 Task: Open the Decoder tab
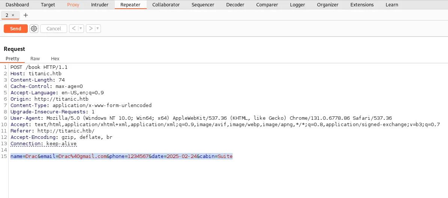tap(235, 4)
